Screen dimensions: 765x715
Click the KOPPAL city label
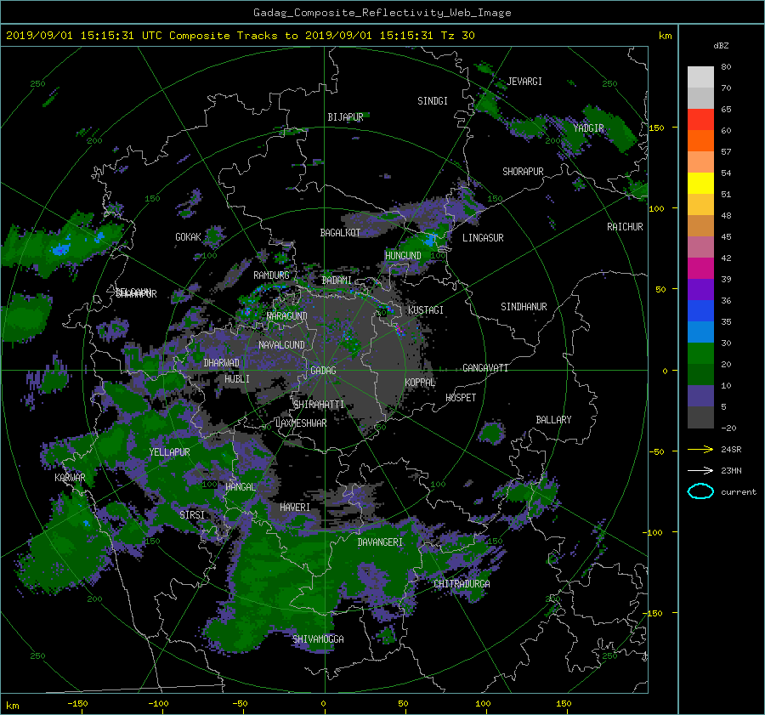tap(420, 382)
